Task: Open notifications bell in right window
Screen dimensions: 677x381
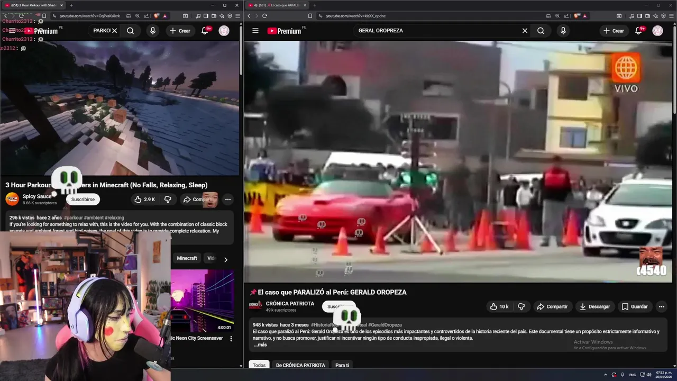Action: 638,31
